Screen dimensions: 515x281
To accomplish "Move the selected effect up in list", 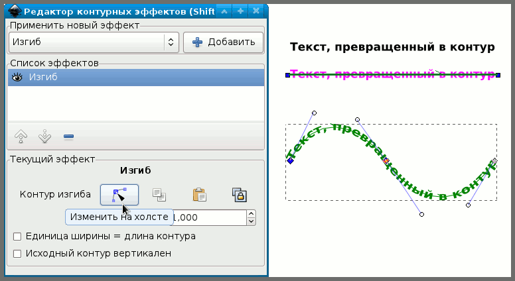I will coord(21,137).
